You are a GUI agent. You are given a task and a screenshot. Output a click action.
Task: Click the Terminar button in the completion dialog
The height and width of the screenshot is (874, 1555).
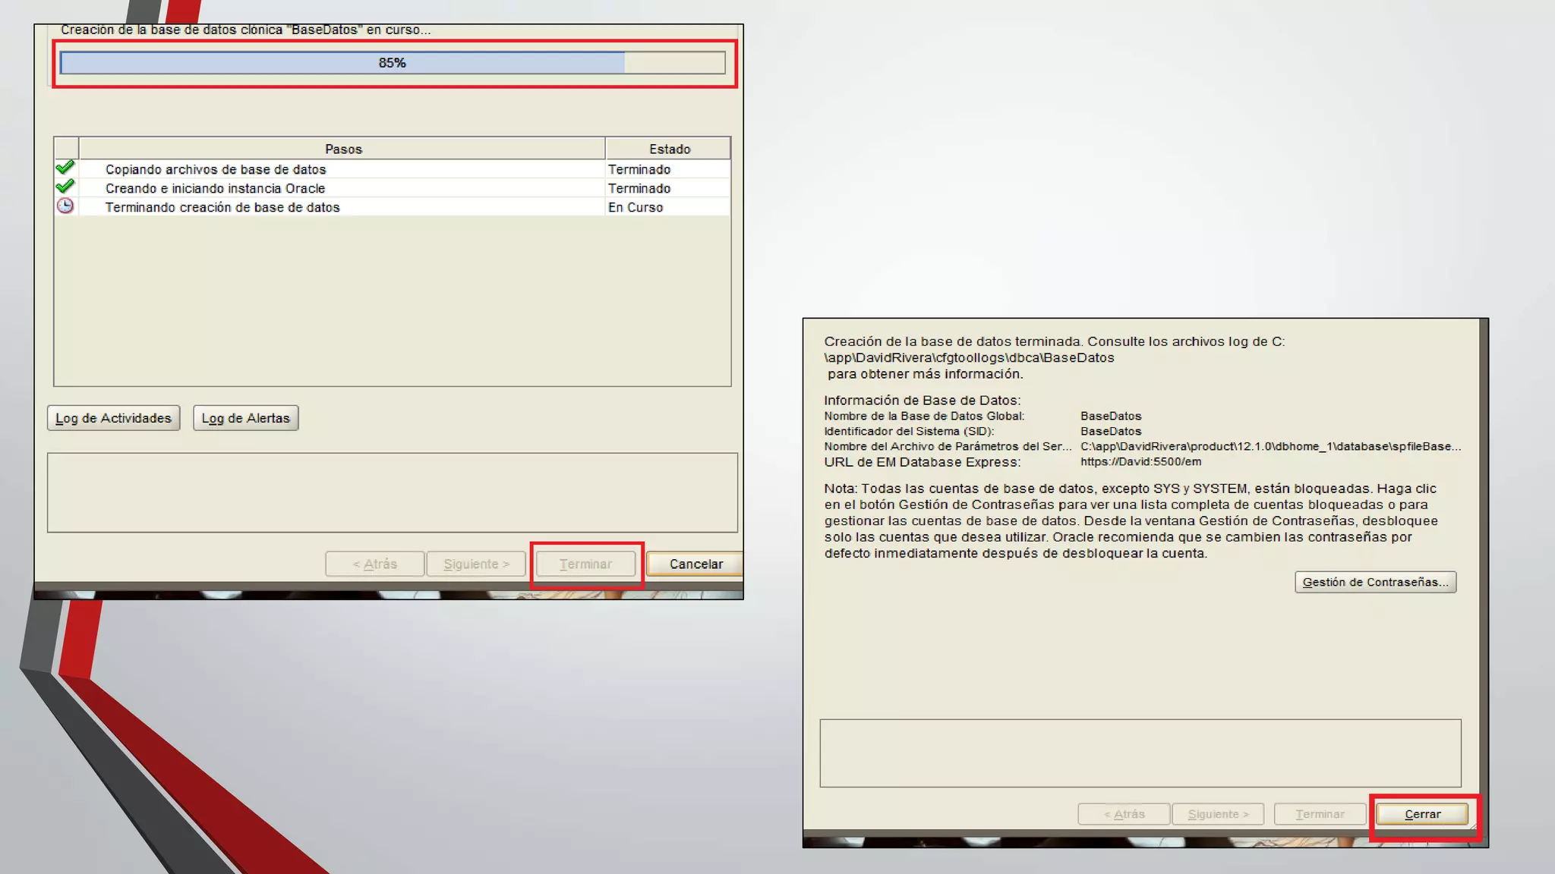pyautogui.click(x=1320, y=814)
